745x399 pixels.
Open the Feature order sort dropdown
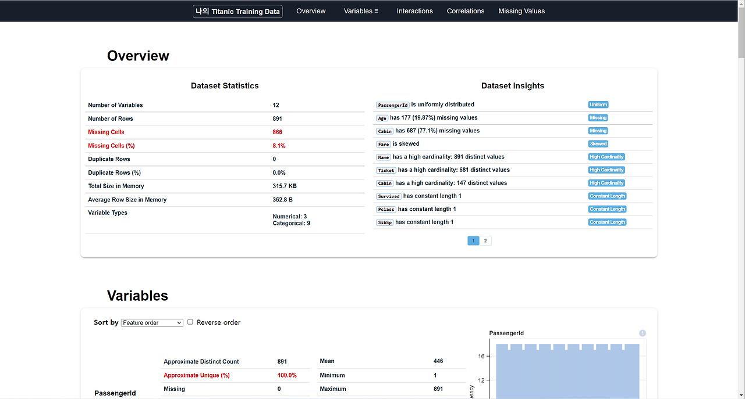pyautogui.click(x=152, y=322)
